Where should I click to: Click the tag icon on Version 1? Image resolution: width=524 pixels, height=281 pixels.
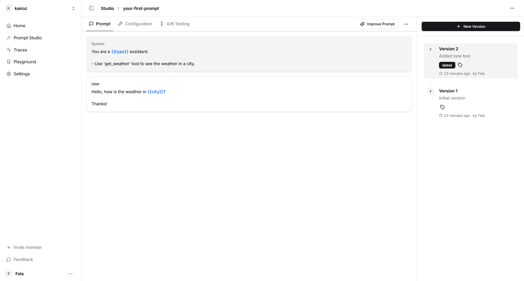442,107
